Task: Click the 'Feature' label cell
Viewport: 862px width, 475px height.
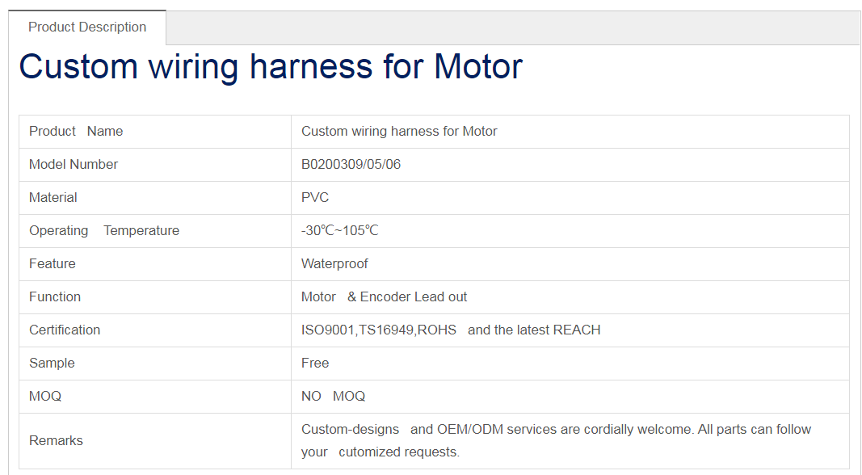Action: (53, 264)
